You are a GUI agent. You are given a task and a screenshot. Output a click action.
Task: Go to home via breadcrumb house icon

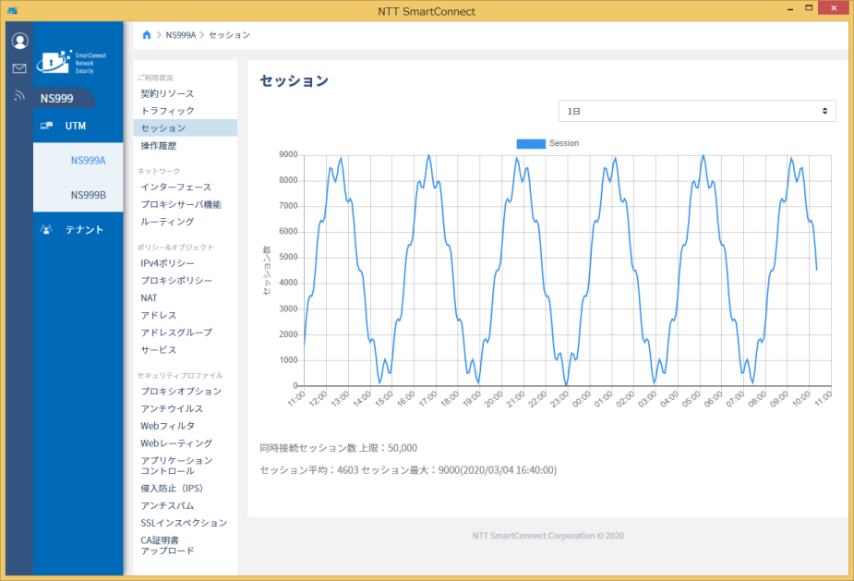[147, 35]
